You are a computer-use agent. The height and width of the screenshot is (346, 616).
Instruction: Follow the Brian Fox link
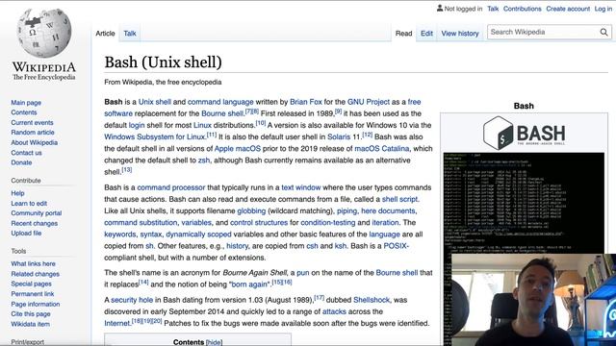pos(306,102)
